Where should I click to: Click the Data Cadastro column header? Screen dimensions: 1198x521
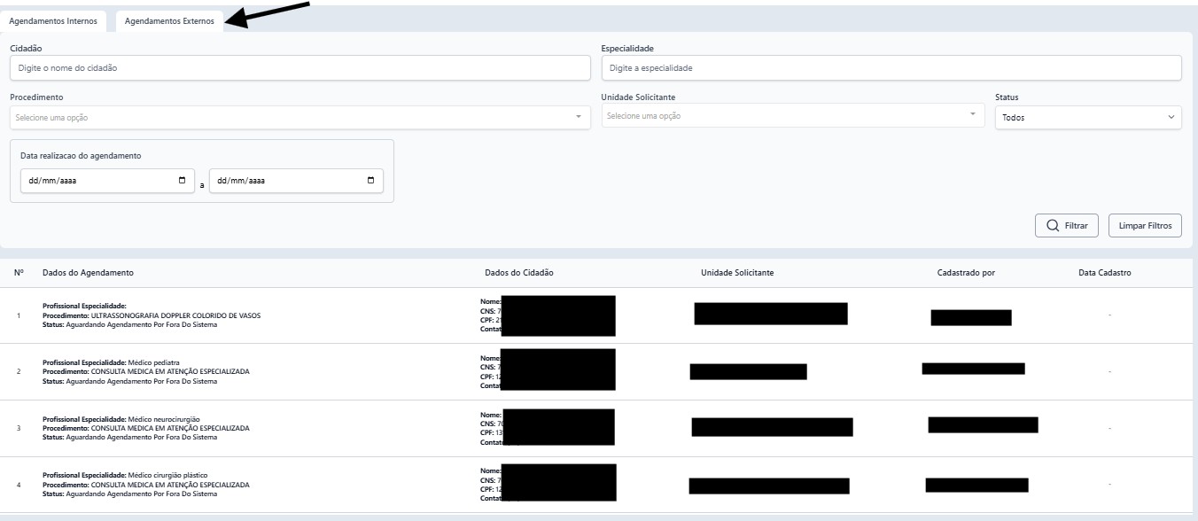(x=1104, y=273)
